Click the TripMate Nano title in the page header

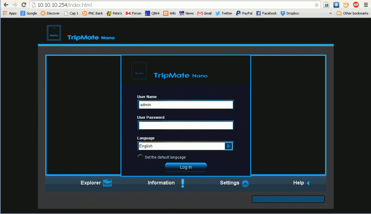pos(91,37)
